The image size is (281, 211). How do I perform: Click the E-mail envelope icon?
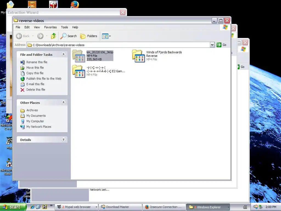point(23,84)
